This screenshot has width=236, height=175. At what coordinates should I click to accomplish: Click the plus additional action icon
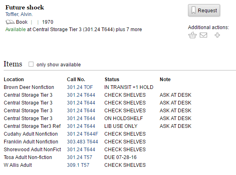click(x=217, y=35)
